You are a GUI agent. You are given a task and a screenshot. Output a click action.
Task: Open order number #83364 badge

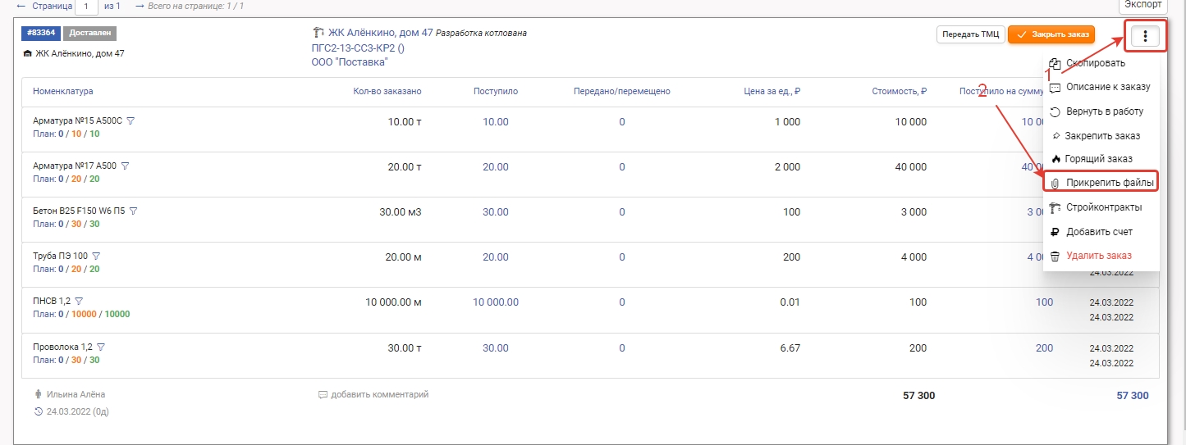[39, 34]
